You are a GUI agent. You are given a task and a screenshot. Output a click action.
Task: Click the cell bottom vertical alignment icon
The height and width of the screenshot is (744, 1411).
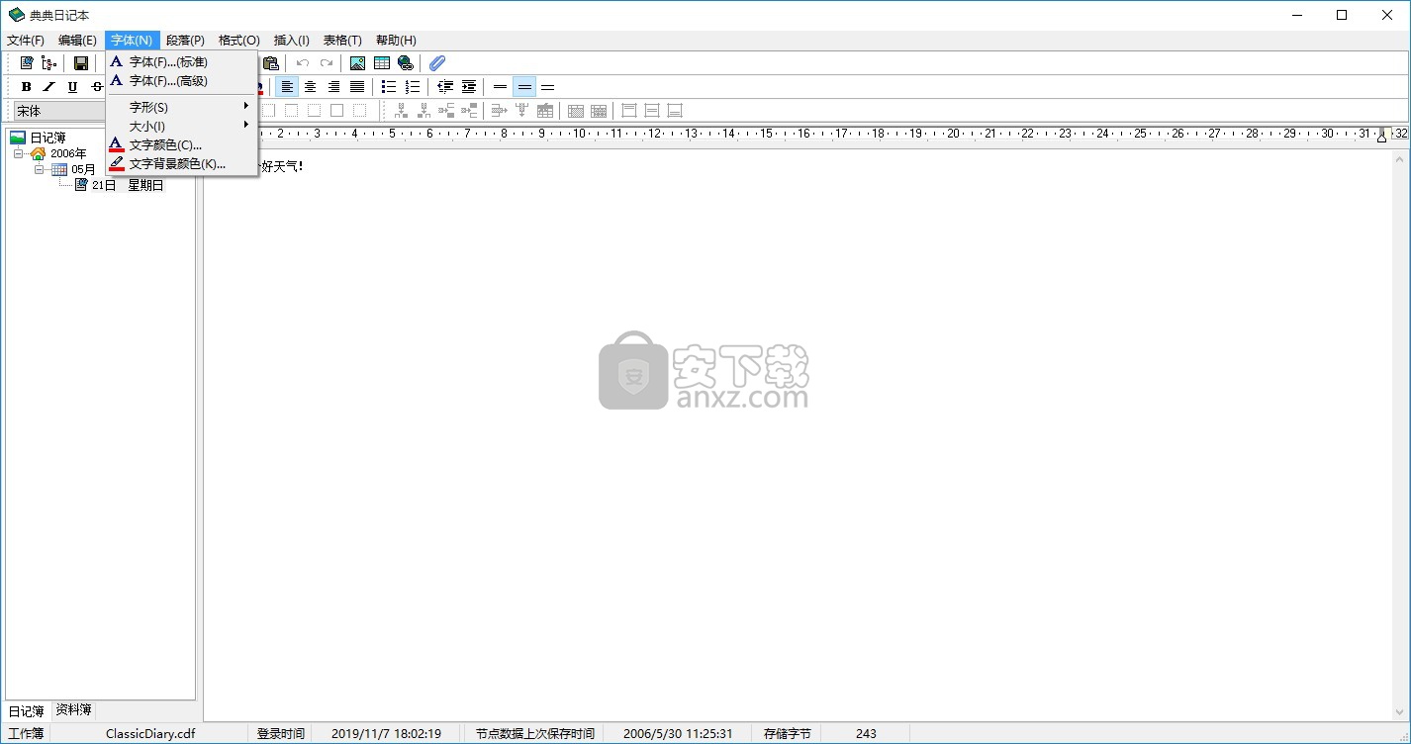(675, 111)
